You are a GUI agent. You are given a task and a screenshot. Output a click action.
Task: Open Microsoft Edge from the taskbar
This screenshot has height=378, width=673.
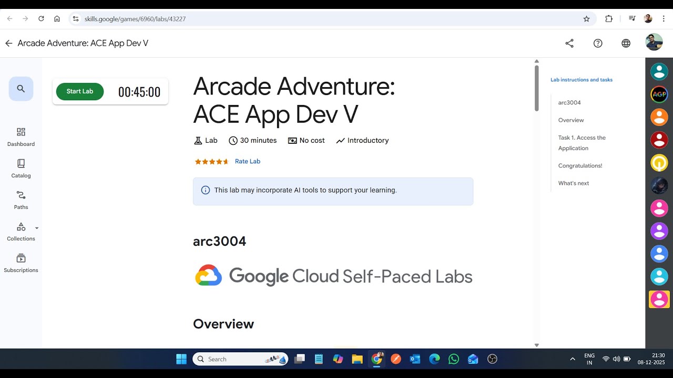[x=434, y=359]
